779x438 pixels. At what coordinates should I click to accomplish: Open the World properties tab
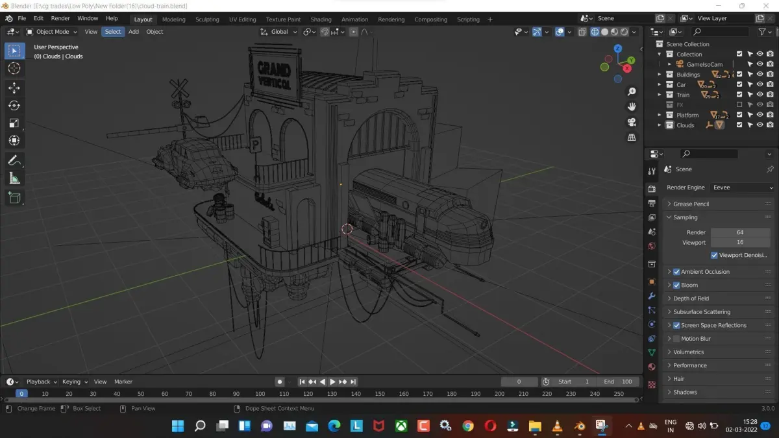click(x=652, y=246)
